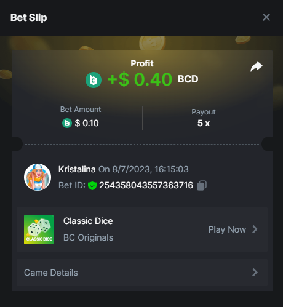
Task: Click the BCD coin icon near Bet Amount
Action: click(x=67, y=123)
